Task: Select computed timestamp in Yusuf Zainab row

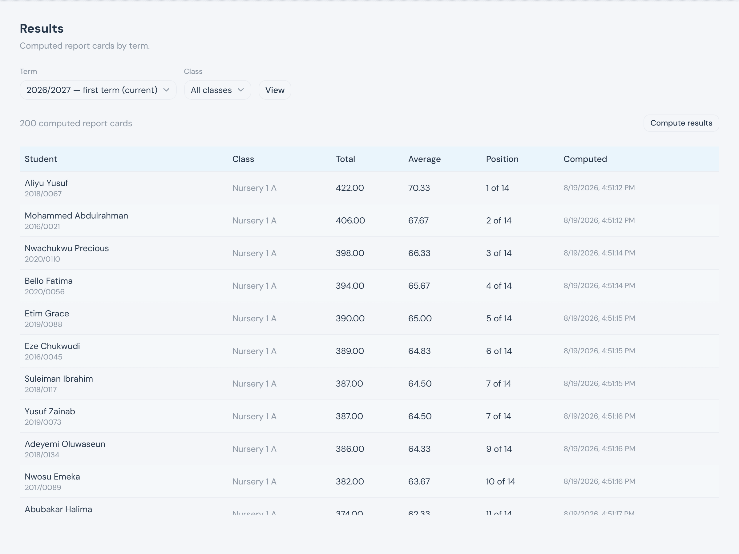Action: click(599, 416)
